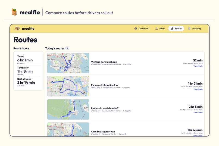Image resolution: width=219 pixels, height=146 pixels.
Task: View details for Peninsula lunch handoff
Action: tap(198, 113)
